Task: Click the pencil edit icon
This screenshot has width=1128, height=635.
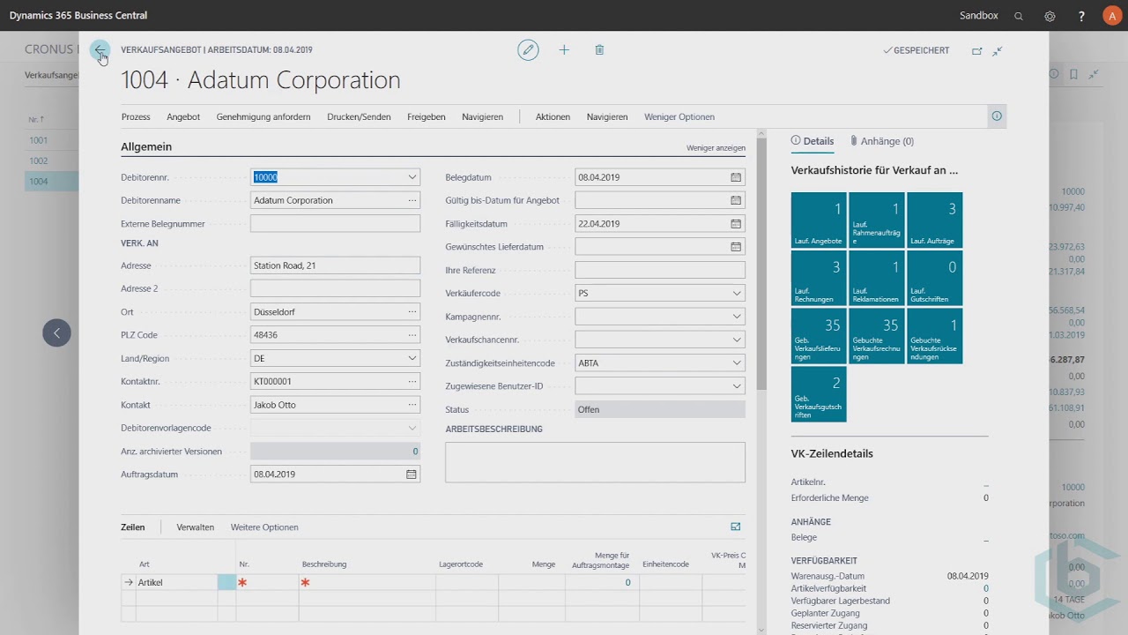Action: point(528,50)
